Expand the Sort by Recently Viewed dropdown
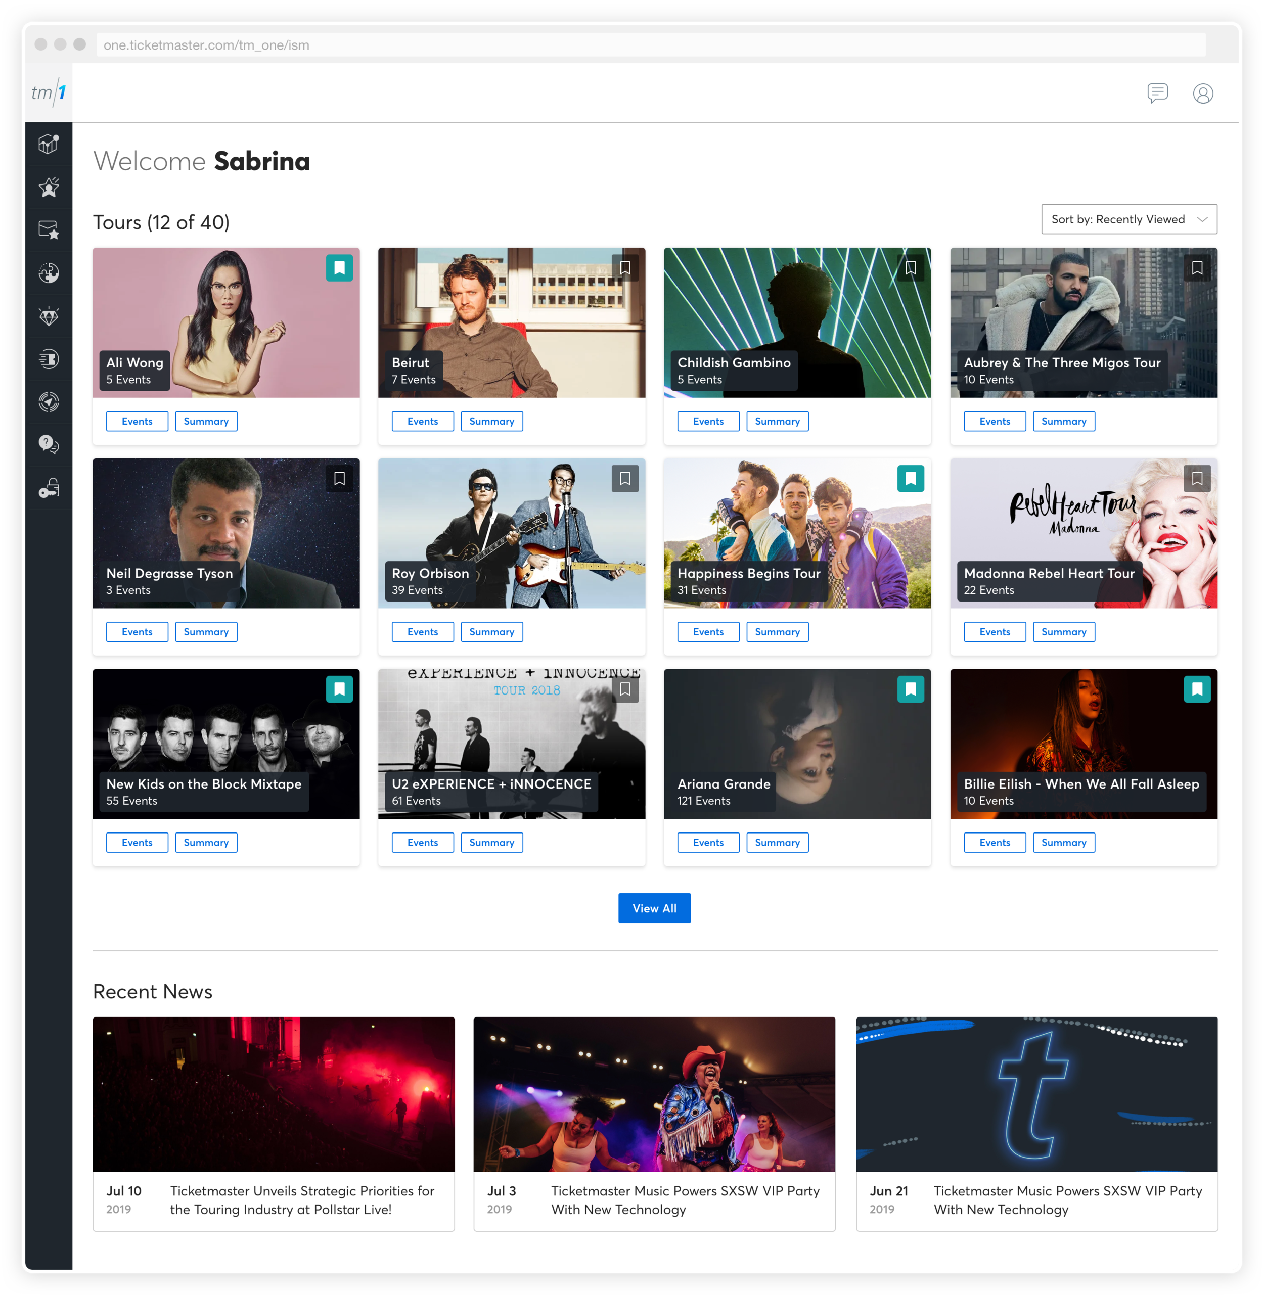Screen dimensions: 1264x1295 tap(1128, 219)
